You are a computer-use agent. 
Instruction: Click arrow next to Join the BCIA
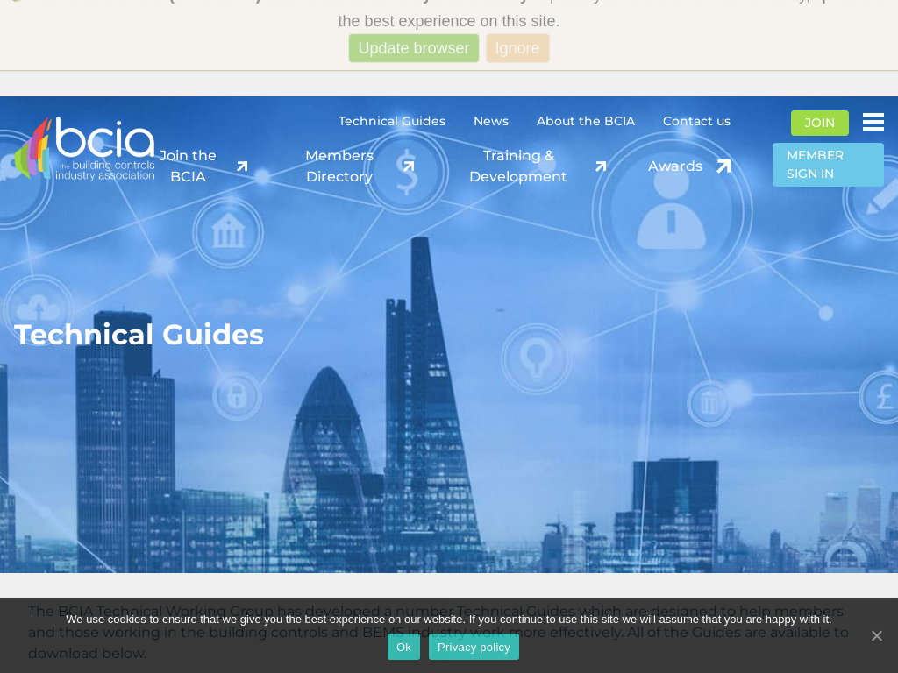pyautogui.click(x=242, y=166)
